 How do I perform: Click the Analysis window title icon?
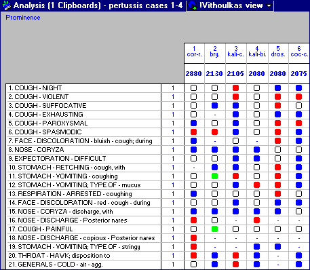point(7,5)
